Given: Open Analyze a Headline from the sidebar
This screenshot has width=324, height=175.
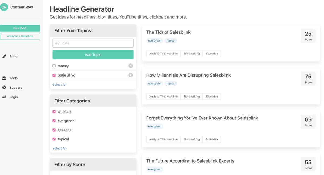Looking at the screenshot, I should (x=20, y=36).
